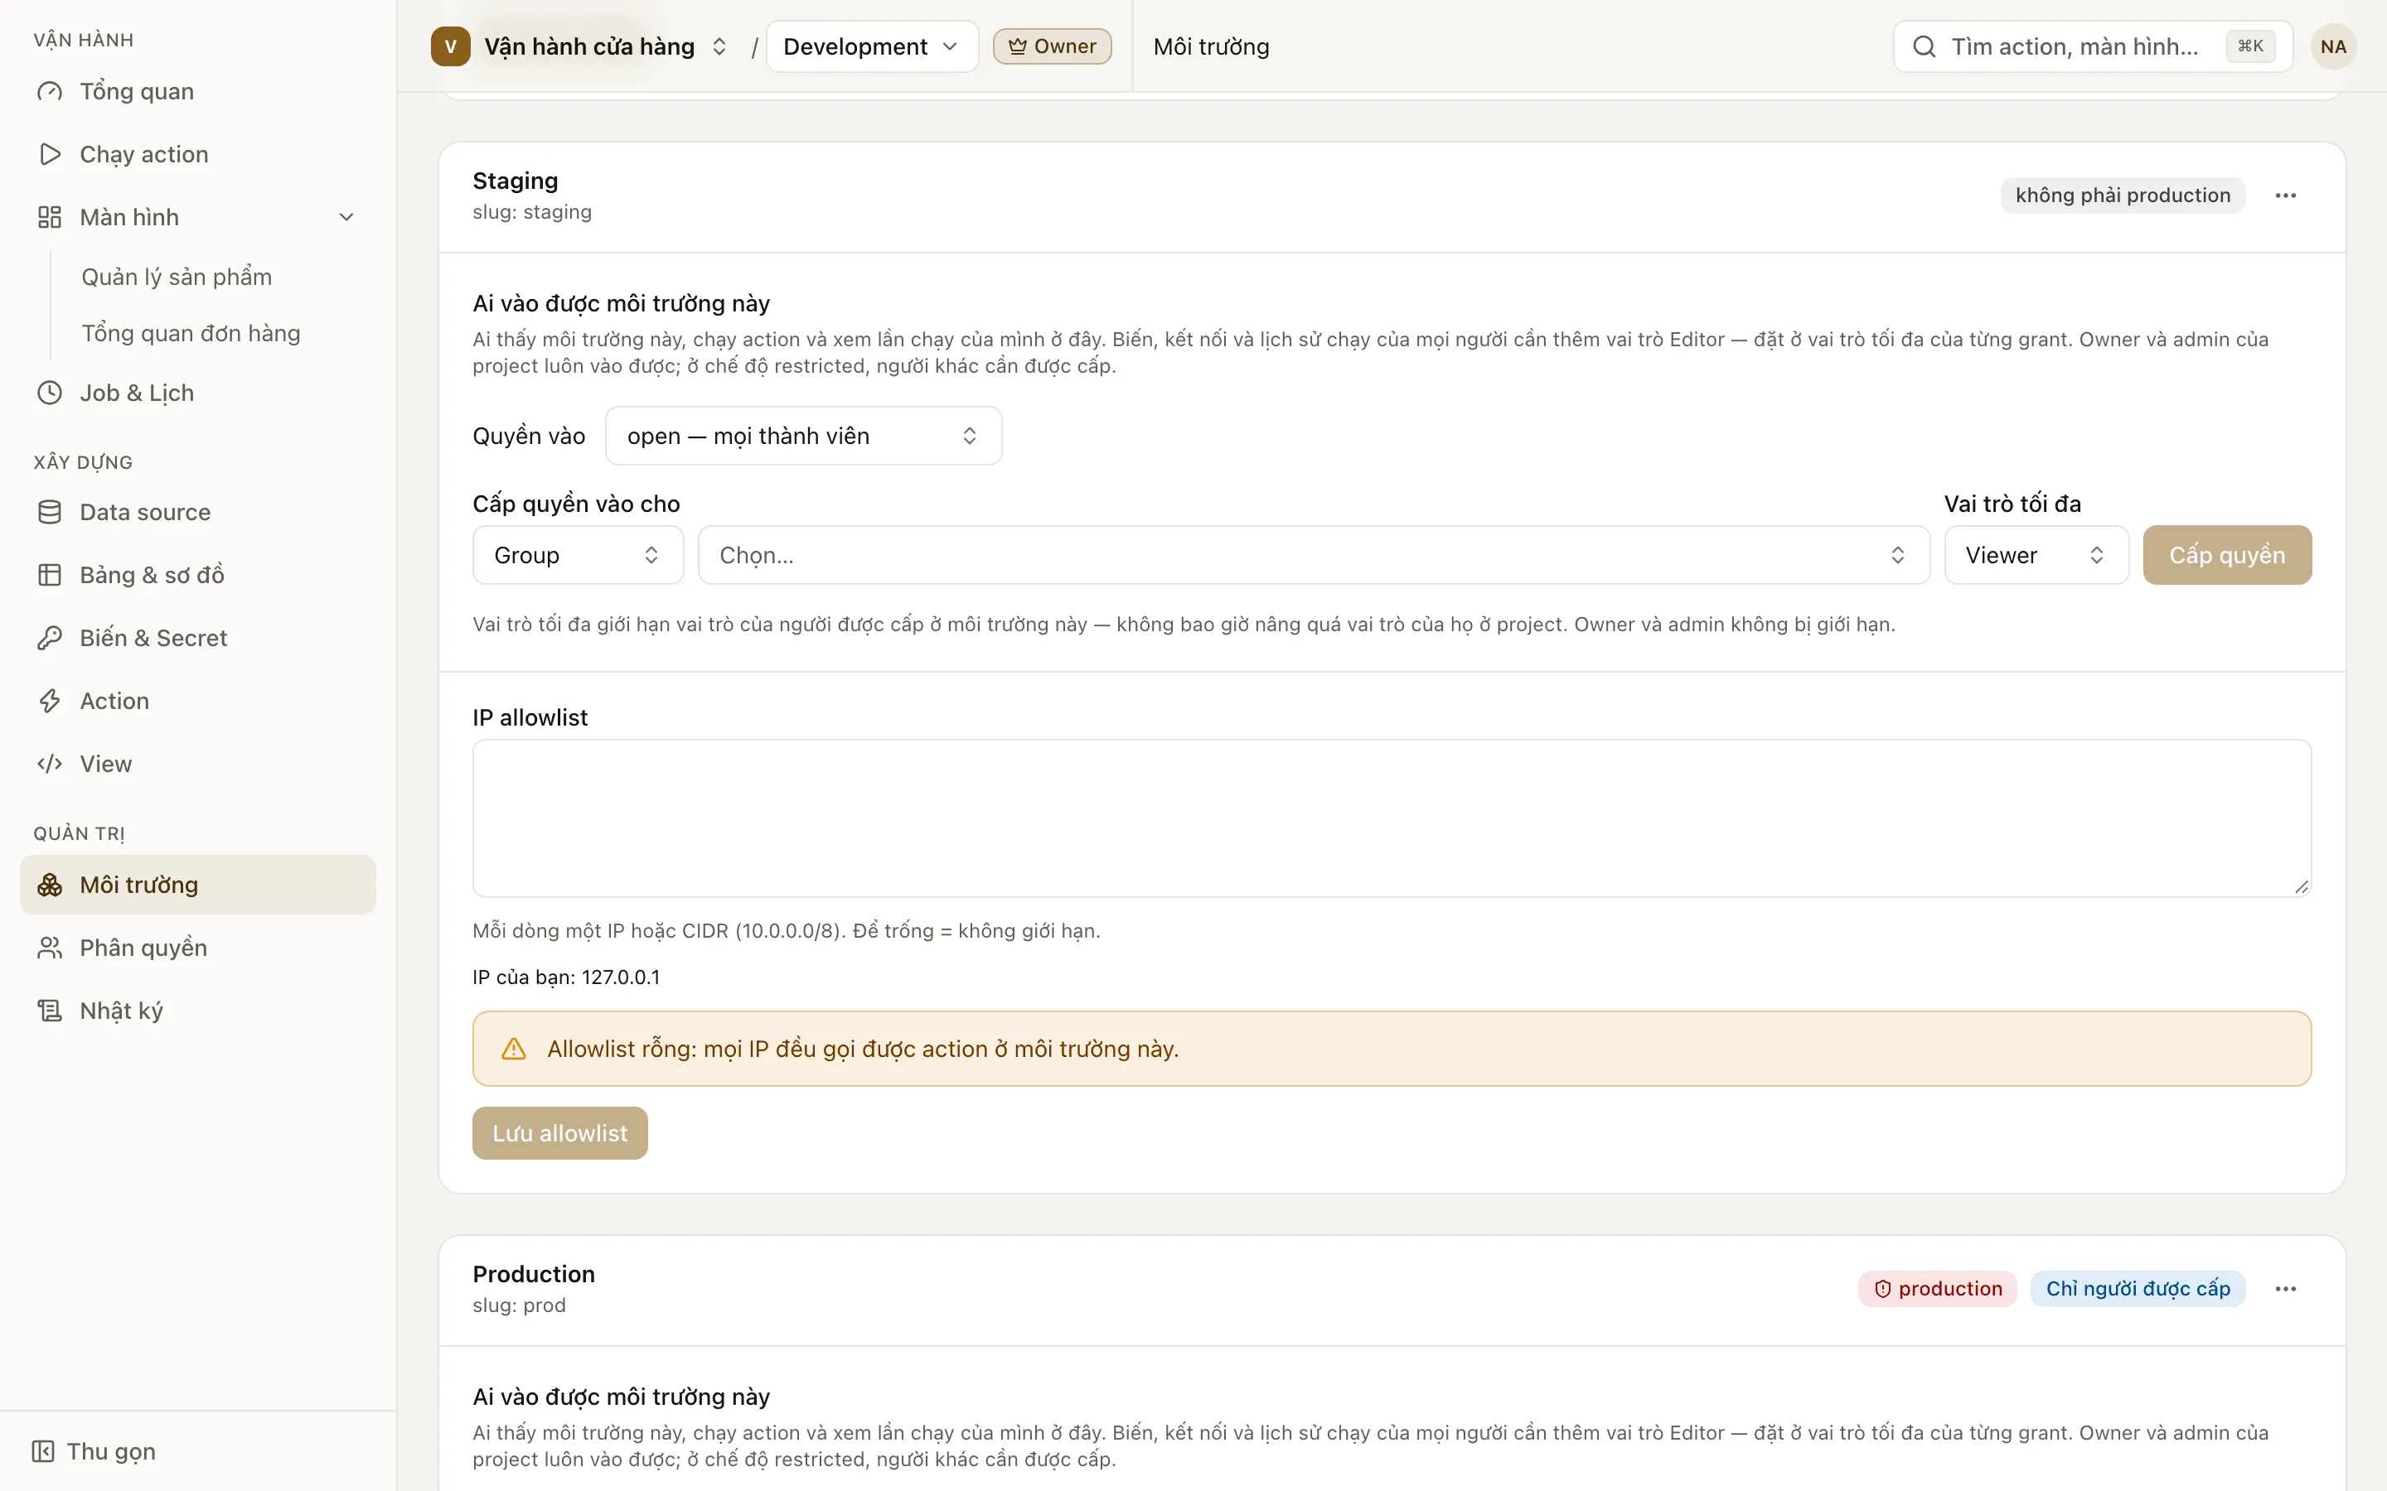Open the Tổng quan dashboard icon
The height and width of the screenshot is (1491, 2387).
pyautogui.click(x=50, y=92)
